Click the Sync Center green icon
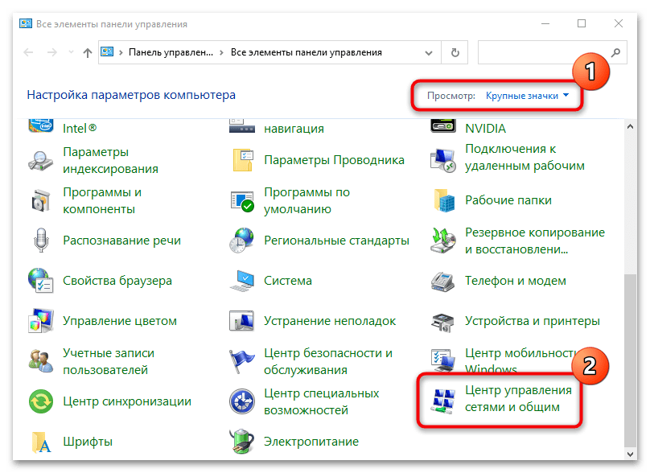Screen dimensions: 650x473 coord(42,401)
